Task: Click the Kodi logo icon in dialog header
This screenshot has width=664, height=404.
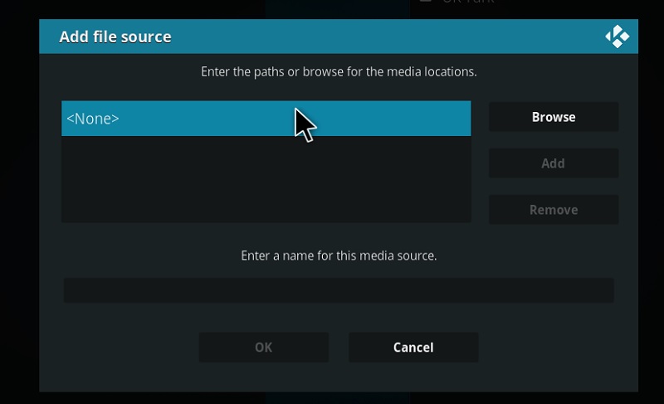Action: point(617,37)
